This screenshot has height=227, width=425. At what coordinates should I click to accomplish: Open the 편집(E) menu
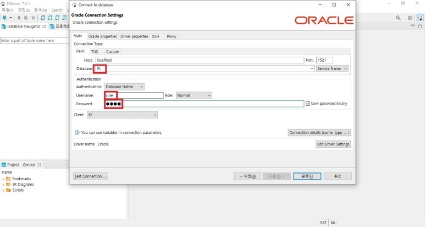24,10
